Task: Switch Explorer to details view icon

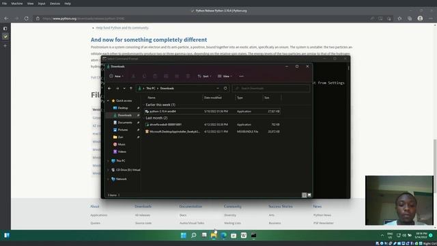Action: (x=305, y=195)
